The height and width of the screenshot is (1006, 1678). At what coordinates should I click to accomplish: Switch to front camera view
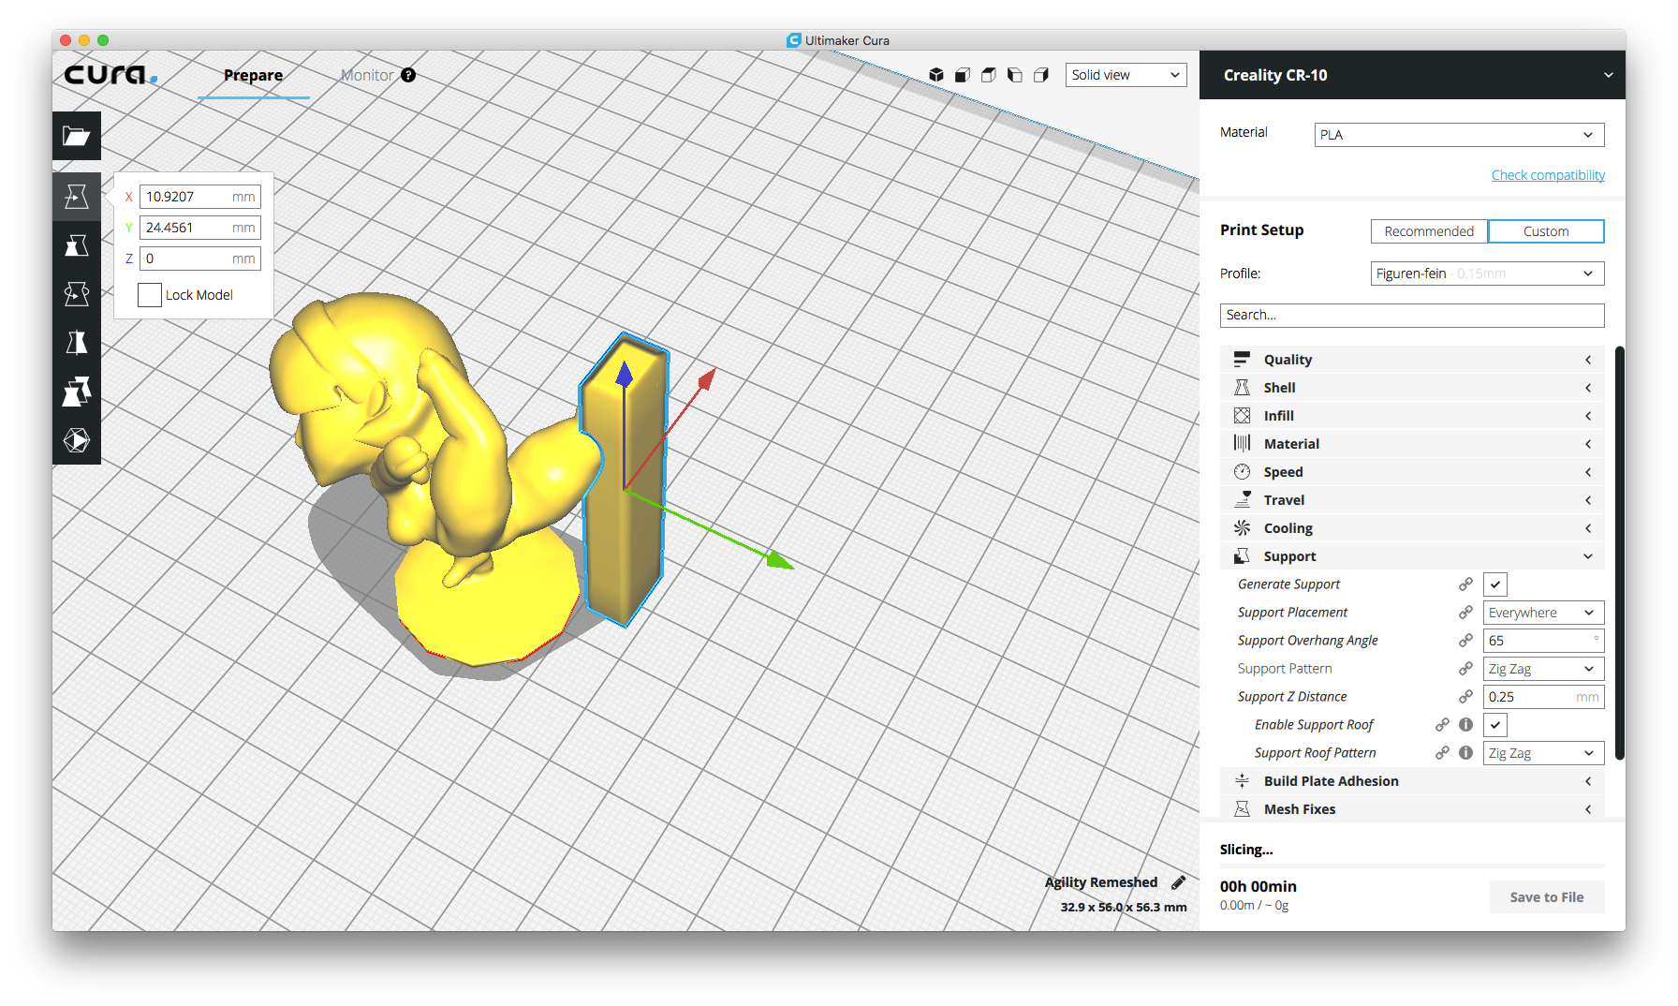tap(962, 74)
